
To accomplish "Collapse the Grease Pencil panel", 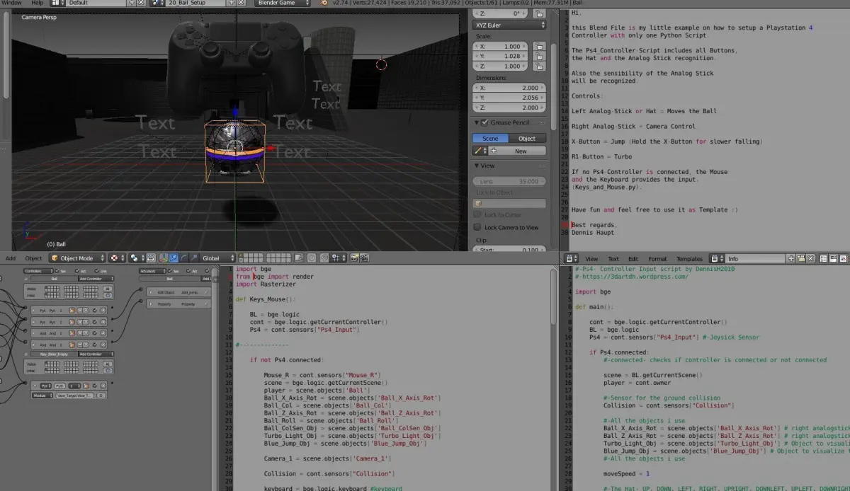I will (477, 123).
